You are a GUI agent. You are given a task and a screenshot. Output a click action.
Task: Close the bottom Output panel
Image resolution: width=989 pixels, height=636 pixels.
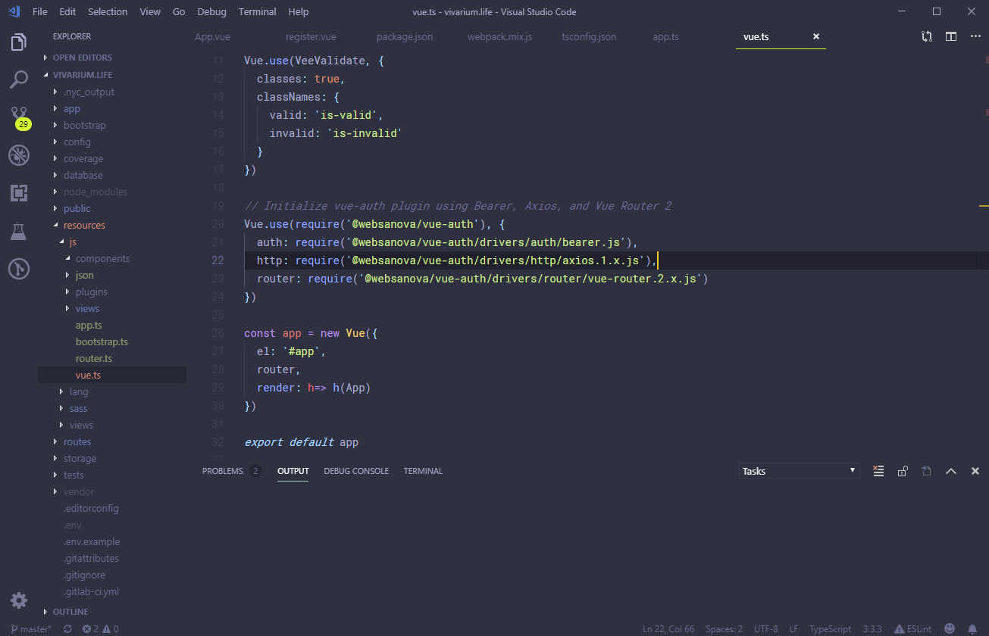tap(975, 471)
